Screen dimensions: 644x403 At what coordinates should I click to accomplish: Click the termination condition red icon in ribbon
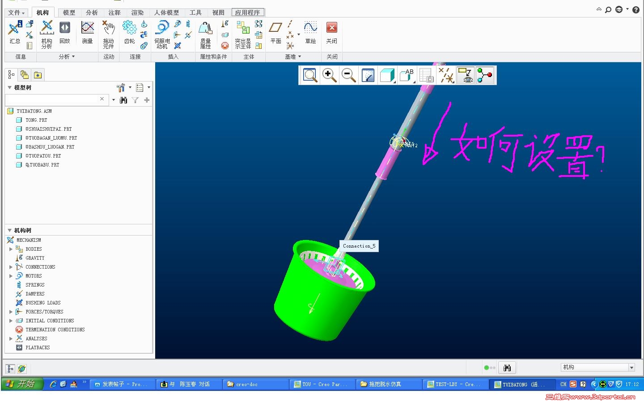(225, 46)
